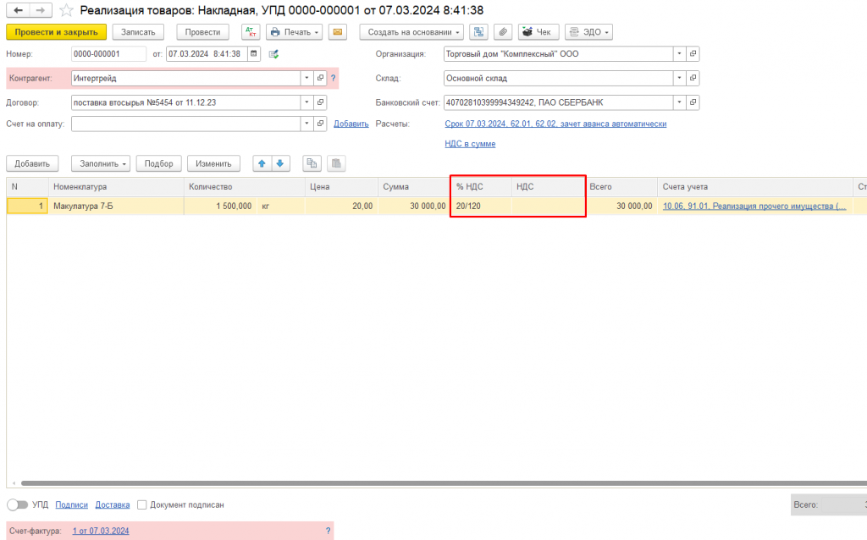The width and height of the screenshot is (867, 540).
Task: Expand Договор dropdown list
Action: click(x=306, y=102)
